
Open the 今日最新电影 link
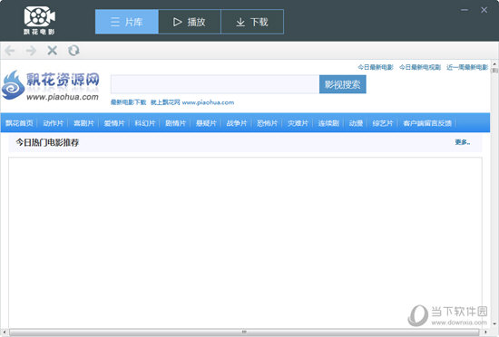376,67
